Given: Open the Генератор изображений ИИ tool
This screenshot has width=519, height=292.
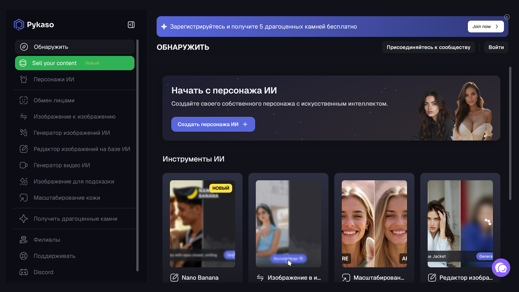Looking at the screenshot, I should click(x=24, y=133).
